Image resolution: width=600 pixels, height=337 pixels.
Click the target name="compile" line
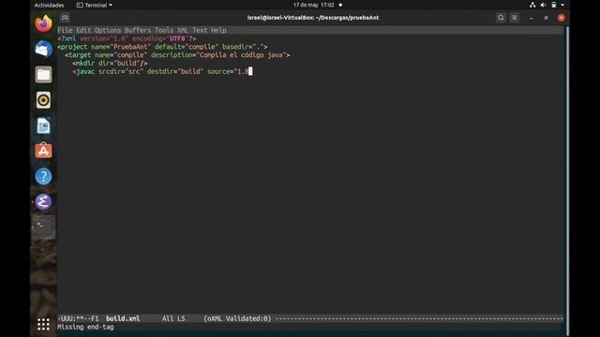(x=177, y=55)
